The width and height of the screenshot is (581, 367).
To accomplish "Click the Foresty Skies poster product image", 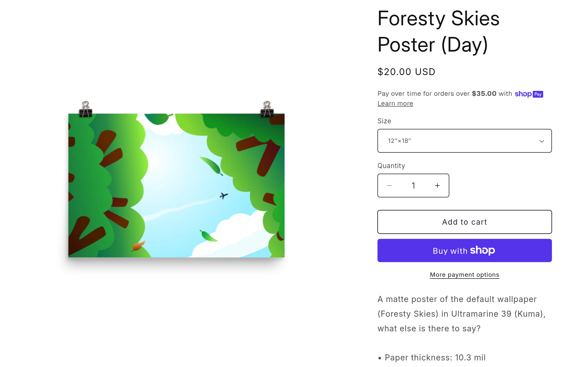I will click(176, 185).
